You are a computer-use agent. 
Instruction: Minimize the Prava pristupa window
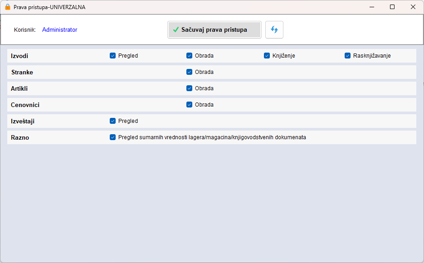tap(372, 7)
